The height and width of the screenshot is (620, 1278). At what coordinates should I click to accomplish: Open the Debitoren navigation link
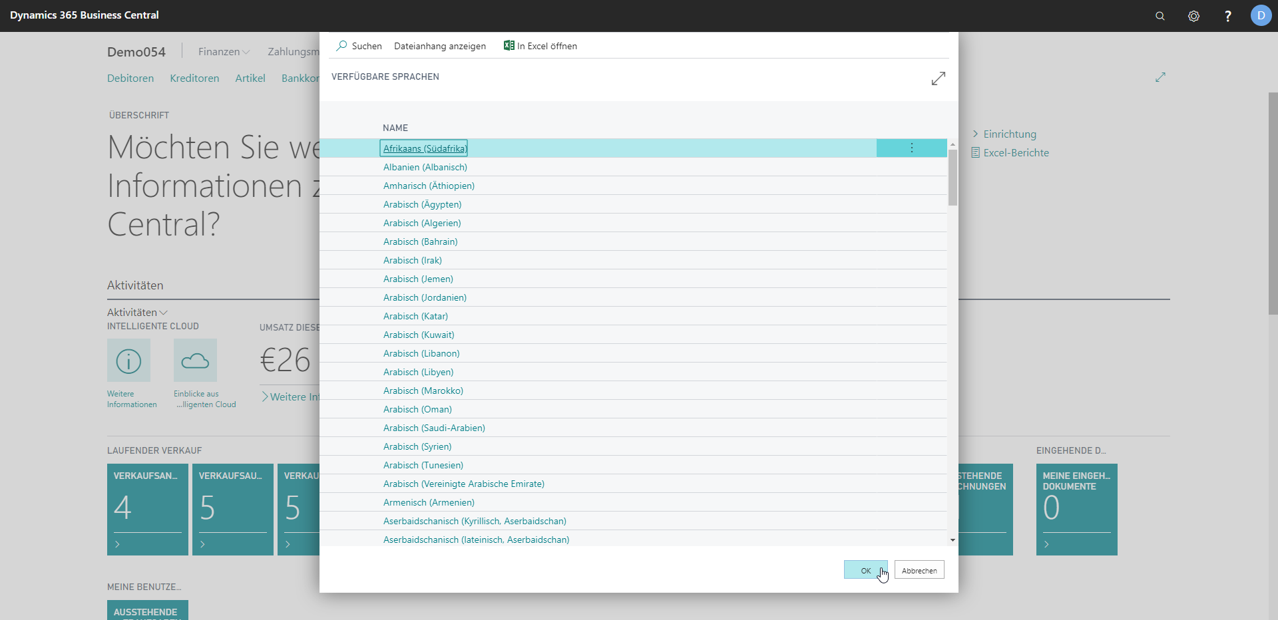(130, 78)
